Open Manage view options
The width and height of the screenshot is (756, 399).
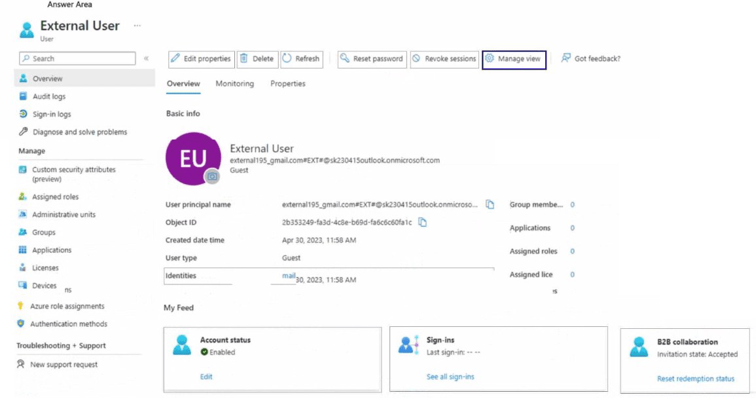coord(514,58)
